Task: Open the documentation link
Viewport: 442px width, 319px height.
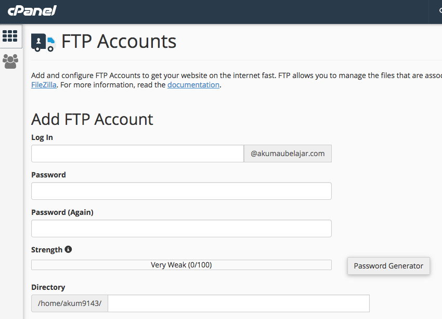Action: [193, 85]
